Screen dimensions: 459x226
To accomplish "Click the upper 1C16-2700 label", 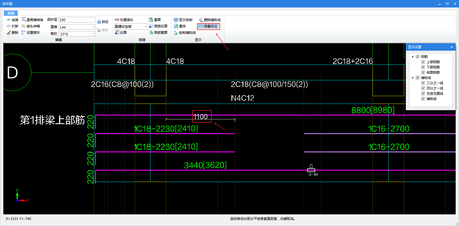I will click(x=389, y=129).
